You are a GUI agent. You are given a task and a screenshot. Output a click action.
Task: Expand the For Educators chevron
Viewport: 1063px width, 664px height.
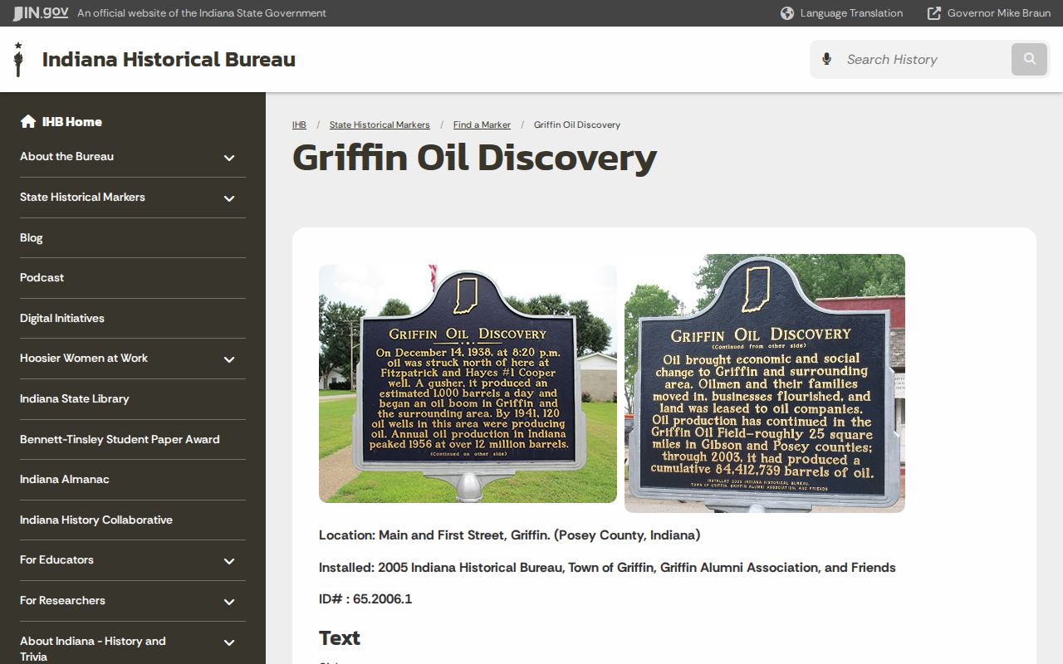pyautogui.click(x=229, y=561)
